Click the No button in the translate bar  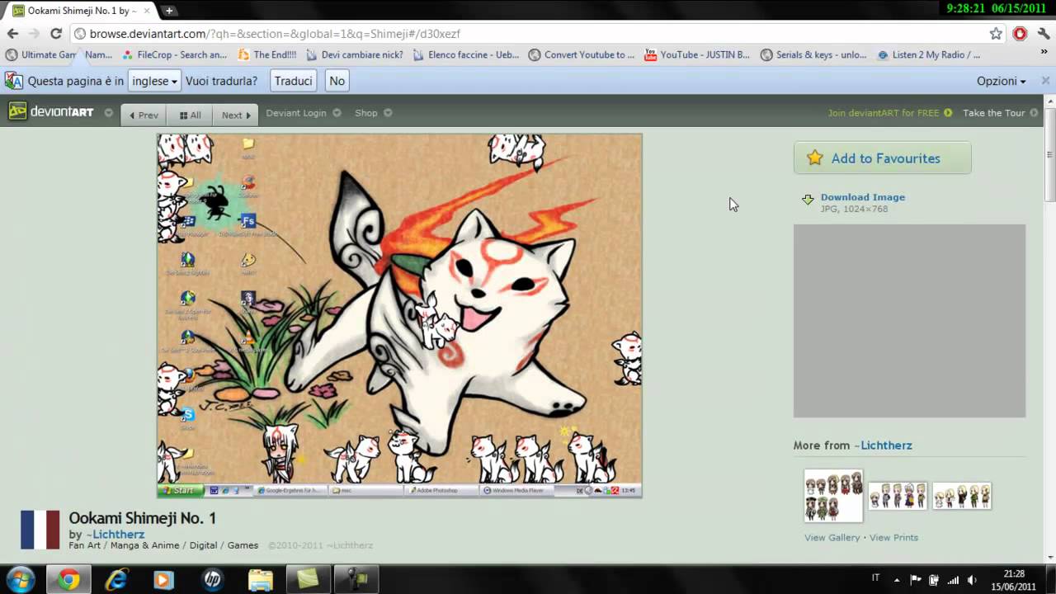click(x=337, y=81)
